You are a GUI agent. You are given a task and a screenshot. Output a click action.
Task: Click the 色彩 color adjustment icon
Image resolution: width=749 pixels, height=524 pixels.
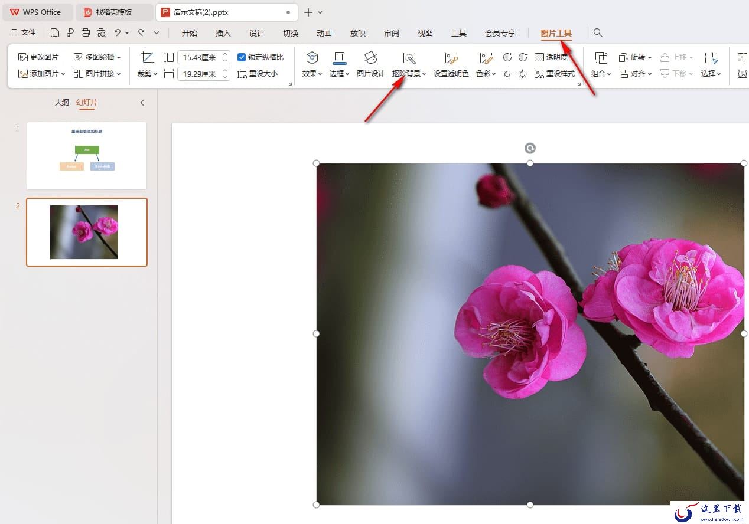click(x=486, y=58)
